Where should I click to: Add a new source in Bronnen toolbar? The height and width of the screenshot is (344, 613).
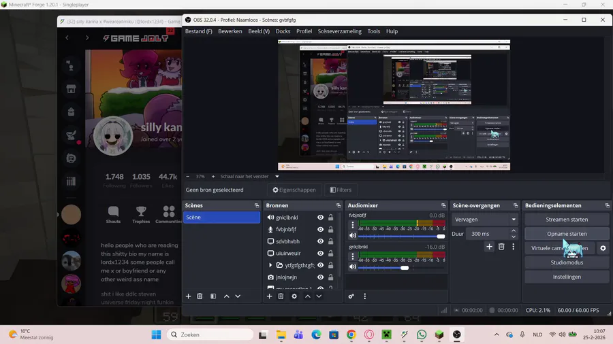269,296
